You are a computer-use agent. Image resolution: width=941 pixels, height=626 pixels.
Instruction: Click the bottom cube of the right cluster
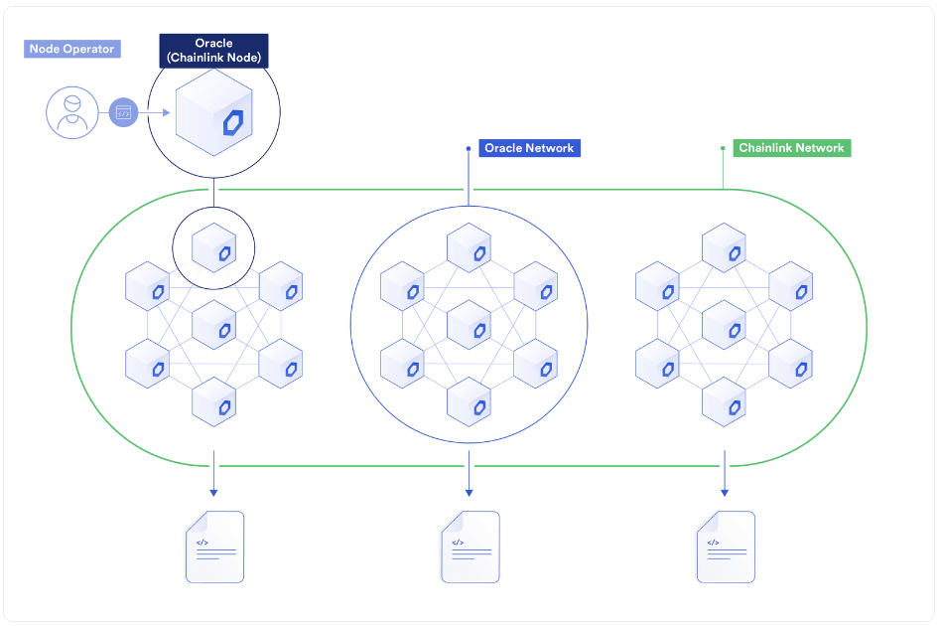click(x=724, y=401)
